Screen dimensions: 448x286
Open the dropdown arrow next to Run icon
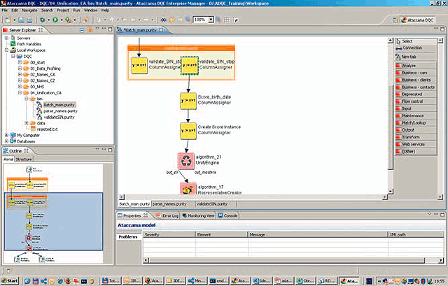click(61, 20)
